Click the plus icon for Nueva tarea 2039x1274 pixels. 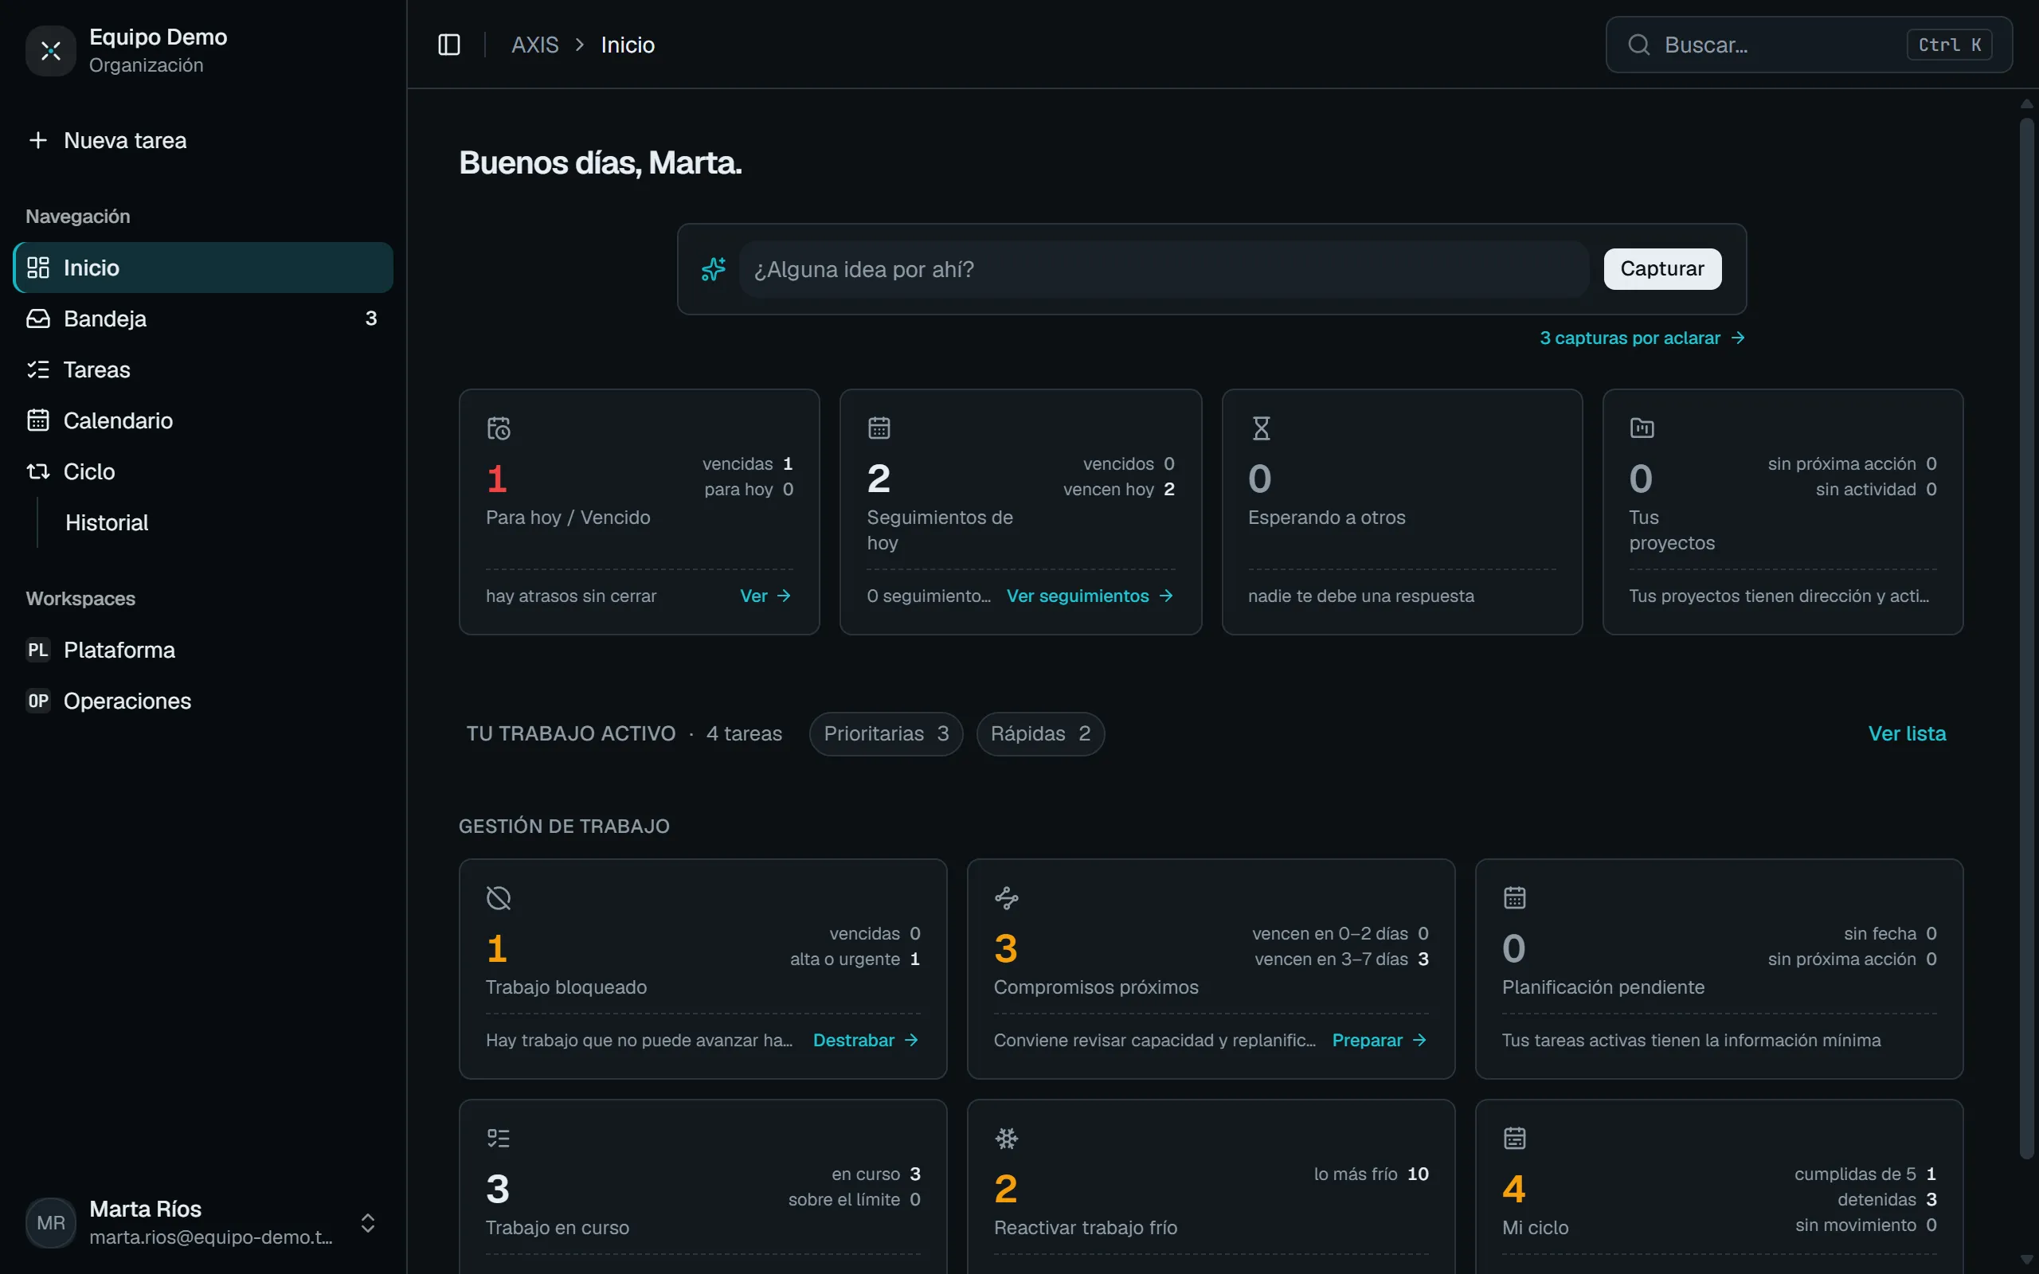tap(38, 140)
